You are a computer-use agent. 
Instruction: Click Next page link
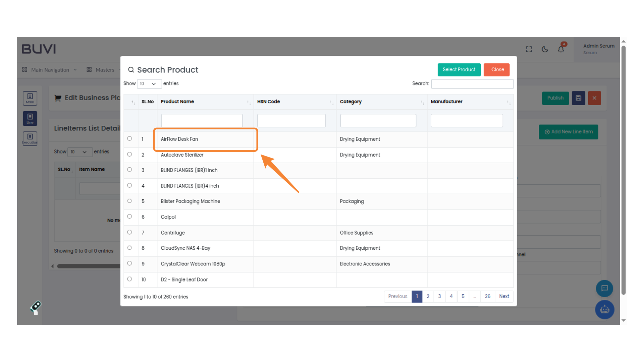click(x=504, y=296)
